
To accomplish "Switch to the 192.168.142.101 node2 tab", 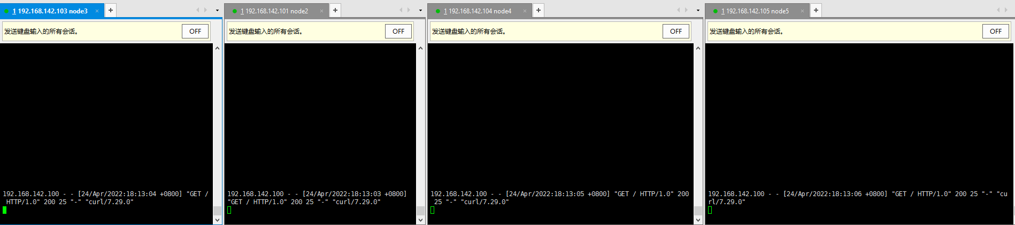I will 276,11.
